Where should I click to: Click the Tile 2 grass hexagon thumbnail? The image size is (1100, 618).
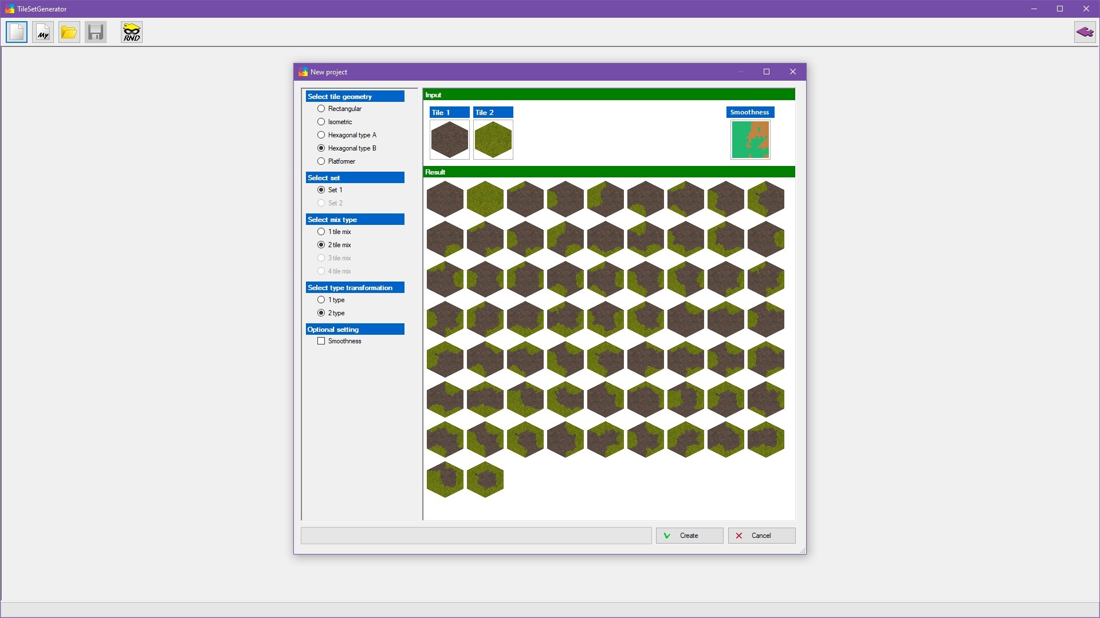coord(493,139)
